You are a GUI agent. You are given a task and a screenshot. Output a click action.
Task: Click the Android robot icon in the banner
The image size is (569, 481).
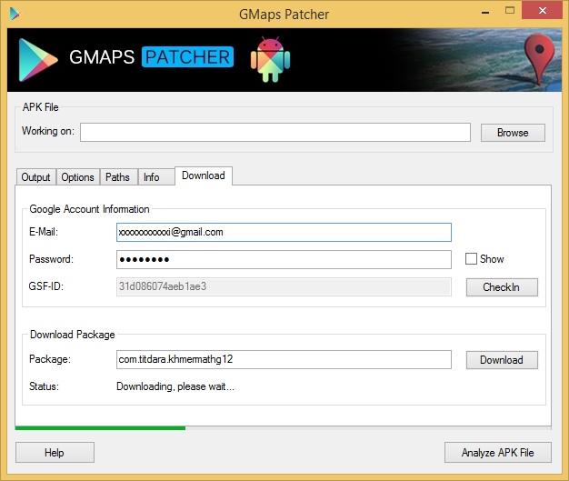pyautogui.click(x=270, y=59)
